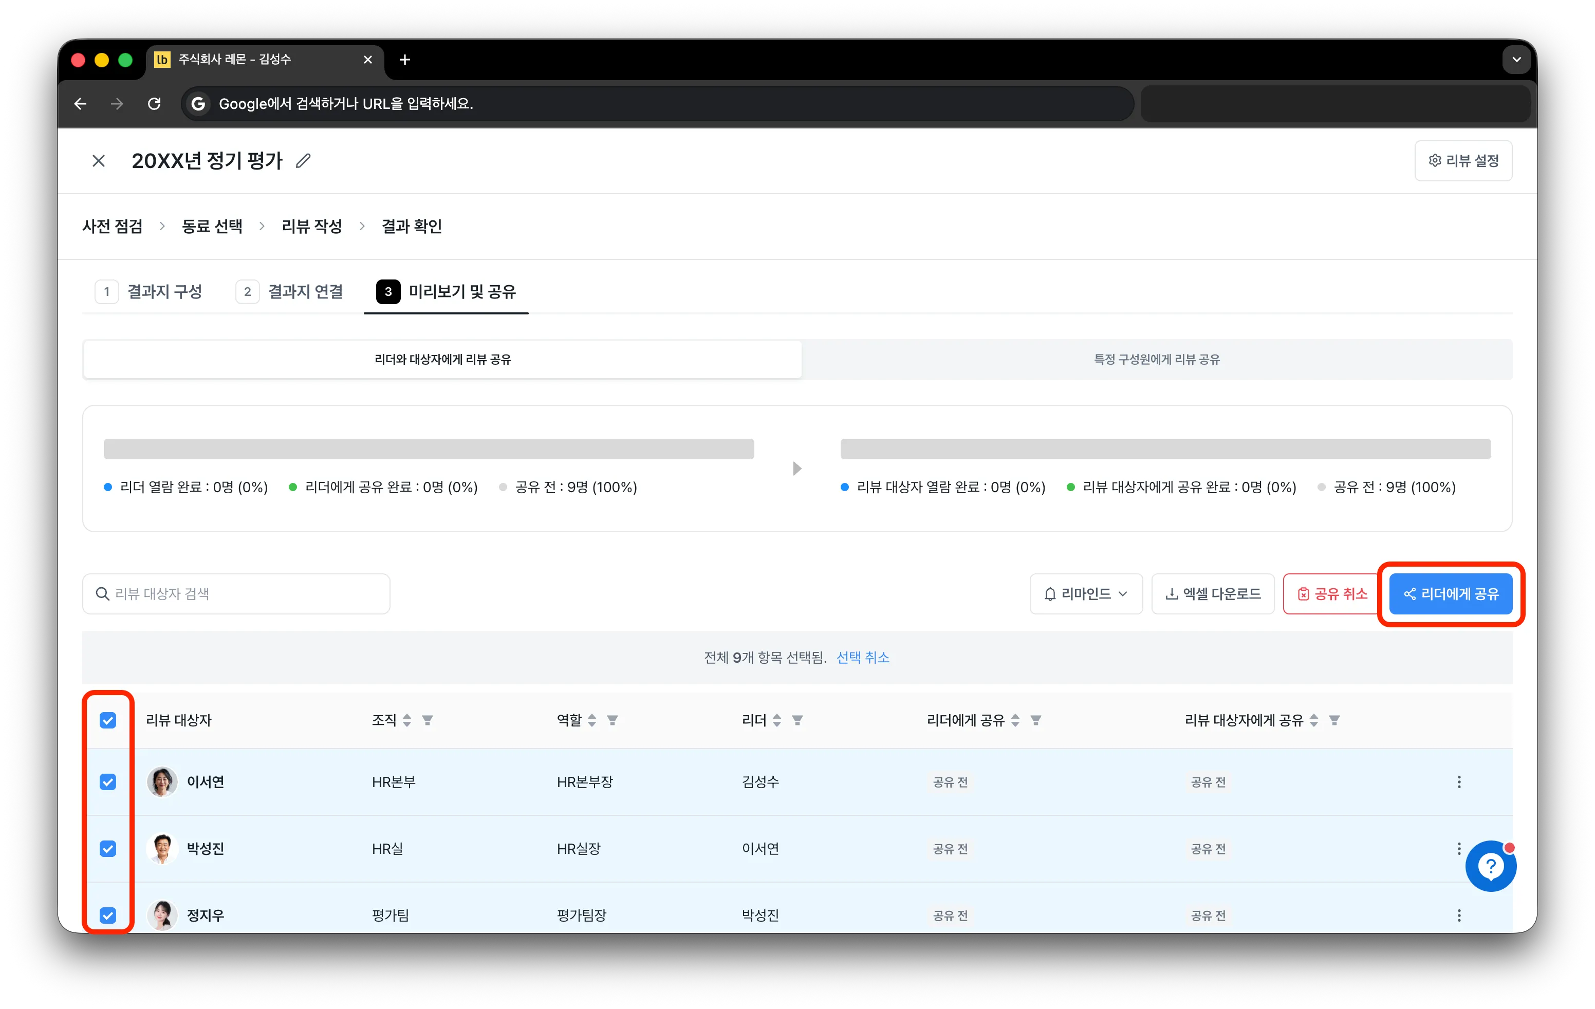The image size is (1595, 1009).
Task: Open the more options menu for 정지우 row
Action: (x=1458, y=915)
